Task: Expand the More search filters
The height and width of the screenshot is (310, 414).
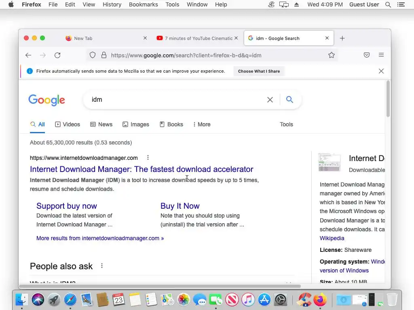Action: tap(202, 124)
